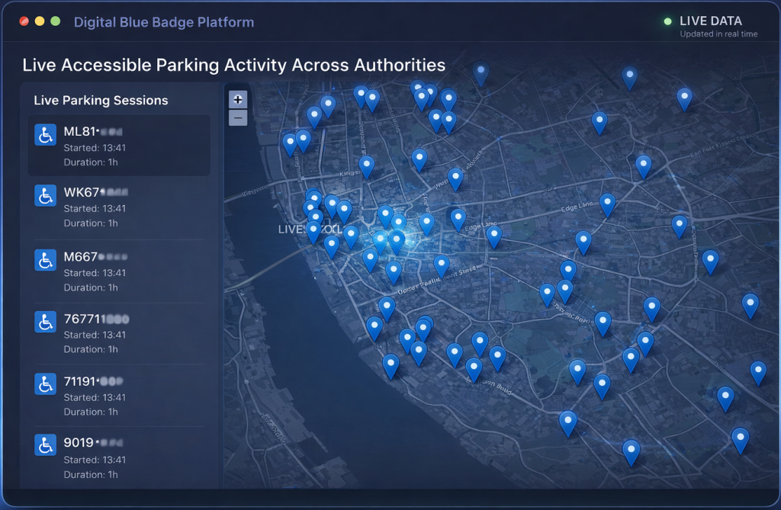Viewport: 781px width, 510px height.
Task: Click wheelchair icon beside the 9019 session
Action: [x=46, y=445]
